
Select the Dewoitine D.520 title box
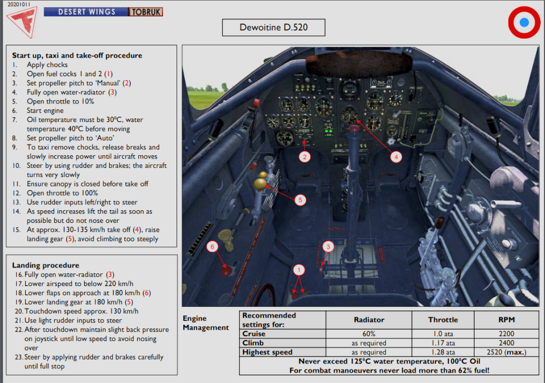(x=274, y=27)
